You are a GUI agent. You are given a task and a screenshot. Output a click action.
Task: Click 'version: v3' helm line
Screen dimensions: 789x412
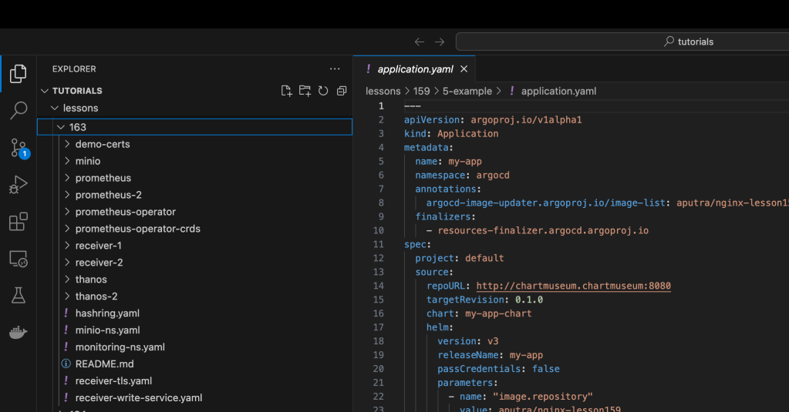pyautogui.click(x=468, y=341)
